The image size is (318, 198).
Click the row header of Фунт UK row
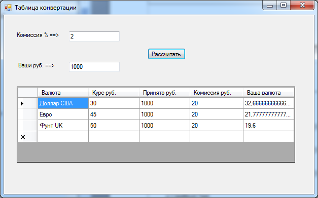(x=27, y=126)
